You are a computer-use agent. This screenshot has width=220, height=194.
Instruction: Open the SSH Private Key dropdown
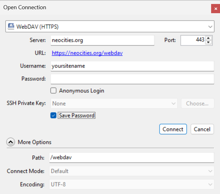pyautogui.click(x=114, y=104)
